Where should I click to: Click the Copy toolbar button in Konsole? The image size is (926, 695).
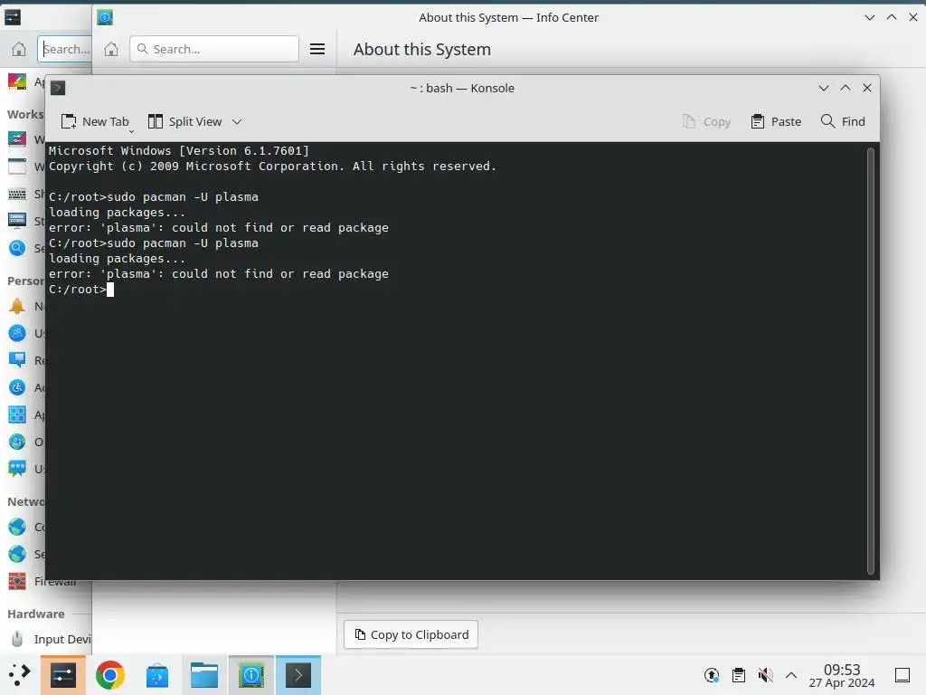click(x=707, y=122)
